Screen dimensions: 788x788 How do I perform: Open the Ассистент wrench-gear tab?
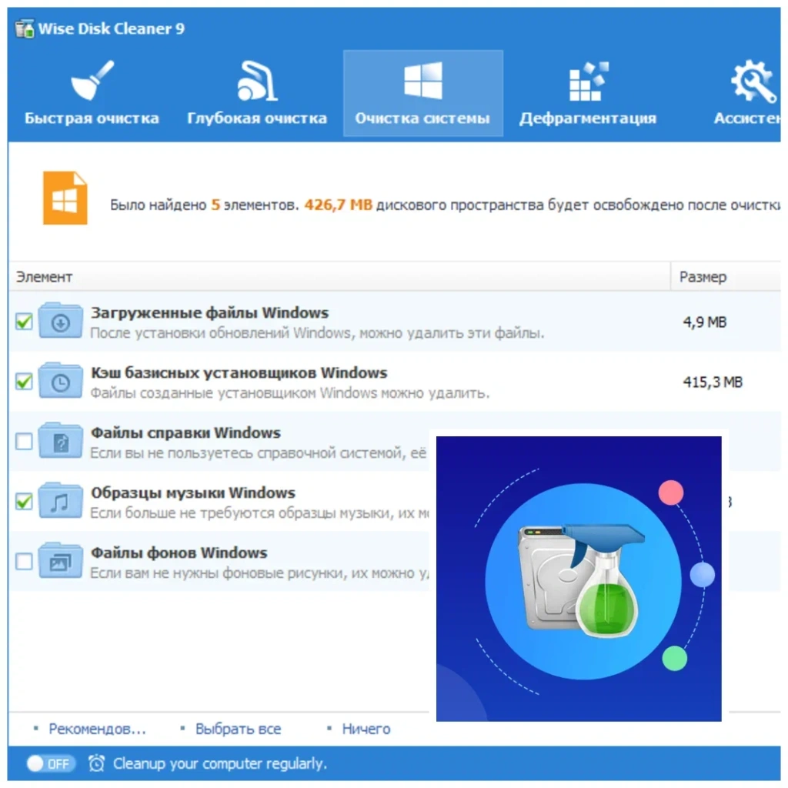[x=748, y=93]
